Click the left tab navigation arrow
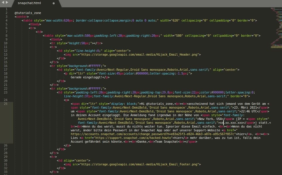Viewport: 282px width, 175px height. click(3, 3)
